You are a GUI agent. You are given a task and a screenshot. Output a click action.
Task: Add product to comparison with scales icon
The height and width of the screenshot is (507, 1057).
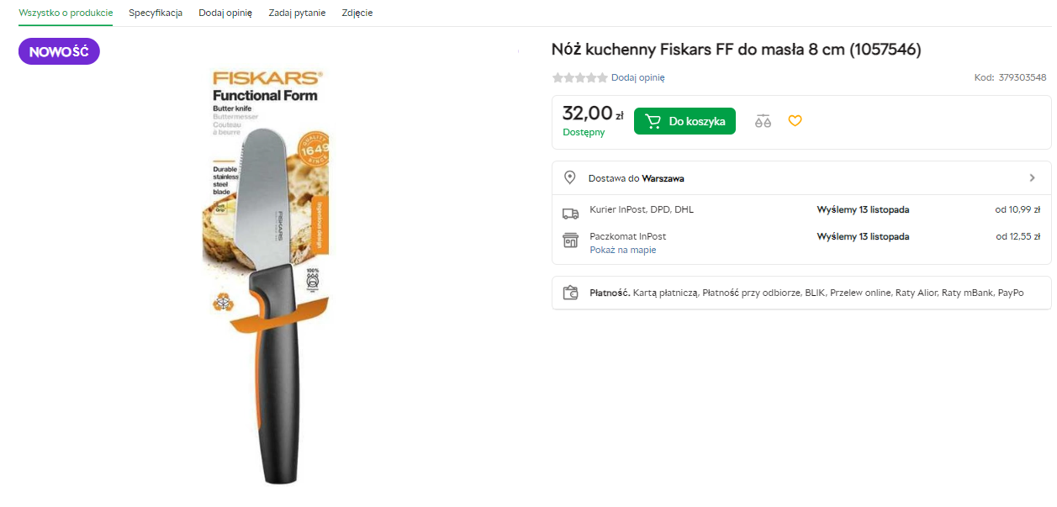click(763, 121)
